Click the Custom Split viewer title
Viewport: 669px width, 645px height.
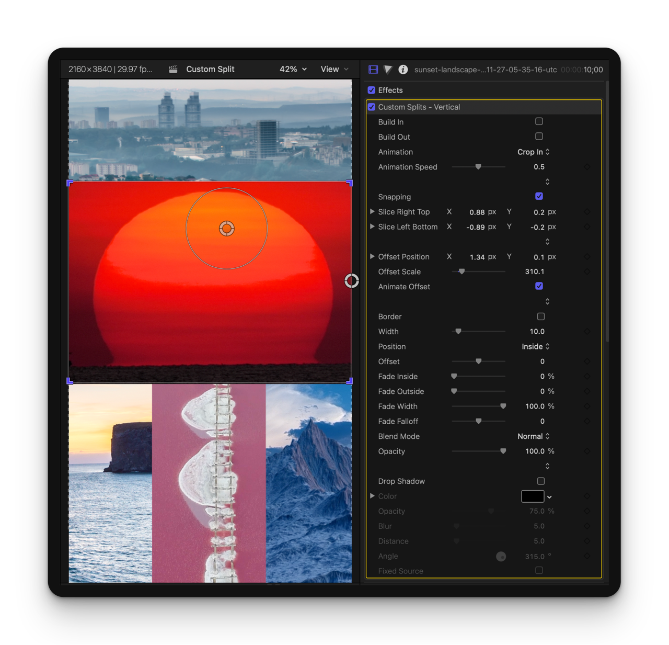pos(210,69)
